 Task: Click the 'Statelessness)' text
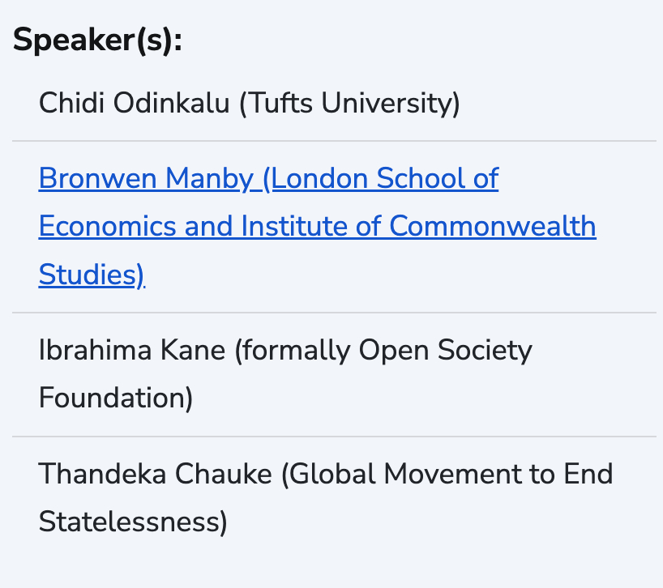click(x=133, y=522)
